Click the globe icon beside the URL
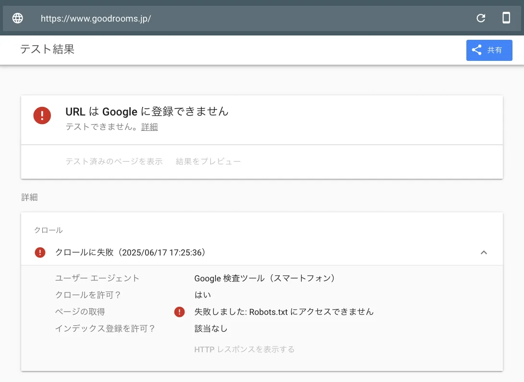Screen dimensions: 524x382 pos(18,18)
